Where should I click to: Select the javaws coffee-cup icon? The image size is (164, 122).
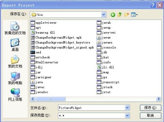[x=99, y=42]
